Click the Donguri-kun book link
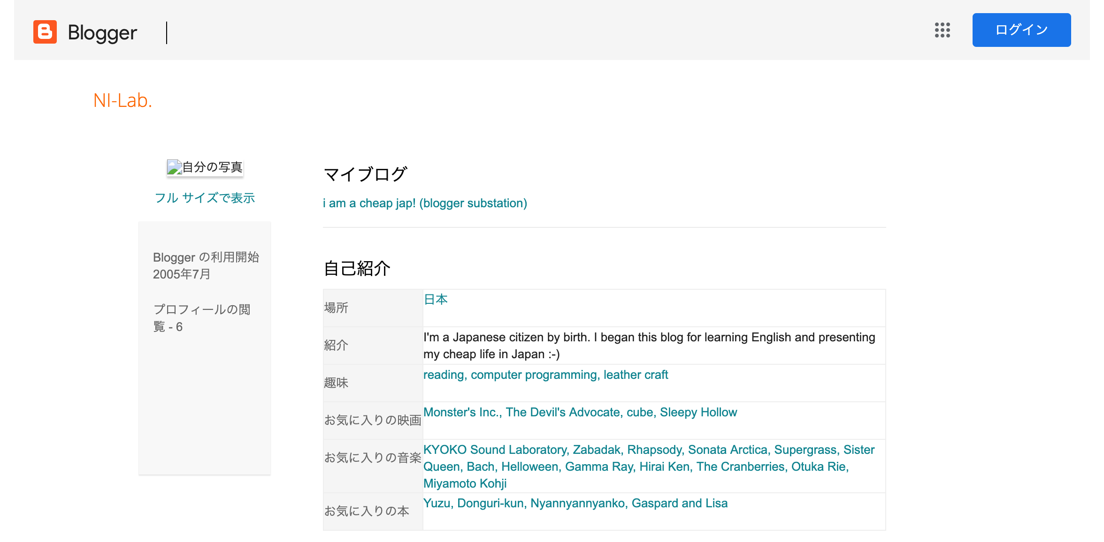Screen dimensions: 1104x542 click(x=491, y=503)
